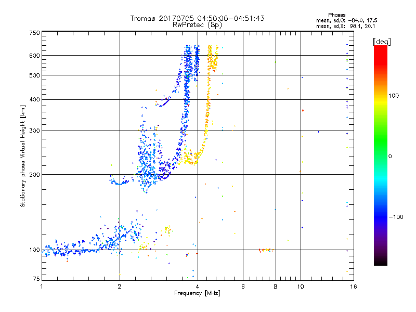The width and height of the screenshot is (416, 312).
Task: Click the 600 tick label on y-axis
Action: coord(34,56)
